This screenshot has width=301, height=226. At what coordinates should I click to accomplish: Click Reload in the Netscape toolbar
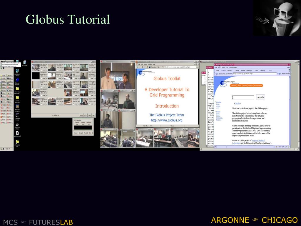click(230, 71)
